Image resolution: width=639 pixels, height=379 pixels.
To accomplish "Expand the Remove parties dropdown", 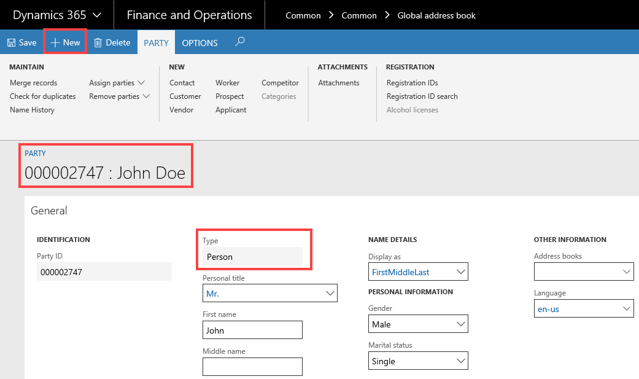I will coord(119,96).
